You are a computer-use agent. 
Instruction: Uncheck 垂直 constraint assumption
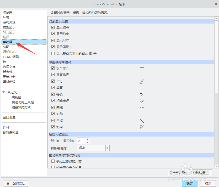pyautogui.click(x=53, y=88)
